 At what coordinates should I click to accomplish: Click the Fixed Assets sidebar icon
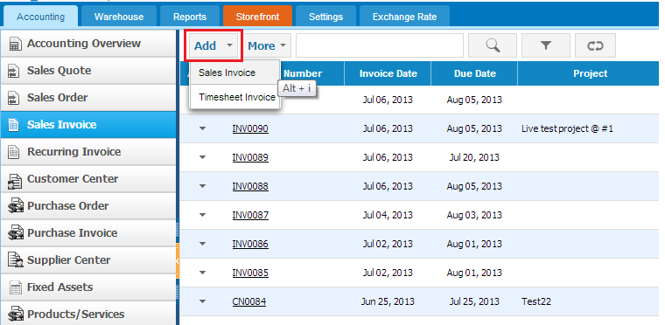tap(16, 288)
